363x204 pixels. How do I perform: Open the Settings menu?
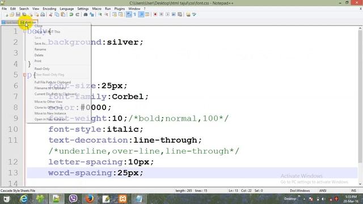(83, 8)
